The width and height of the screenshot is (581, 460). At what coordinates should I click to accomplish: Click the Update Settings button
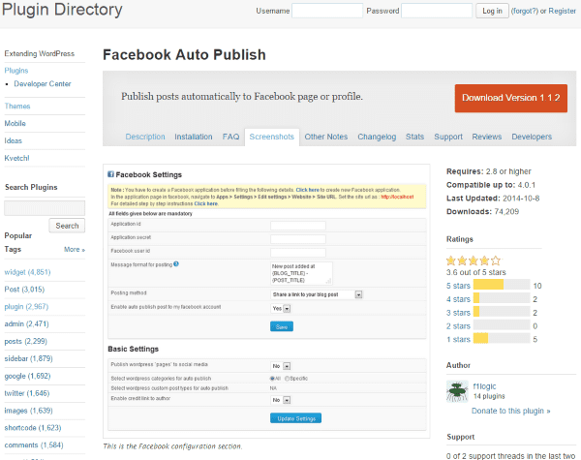pos(295,418)
